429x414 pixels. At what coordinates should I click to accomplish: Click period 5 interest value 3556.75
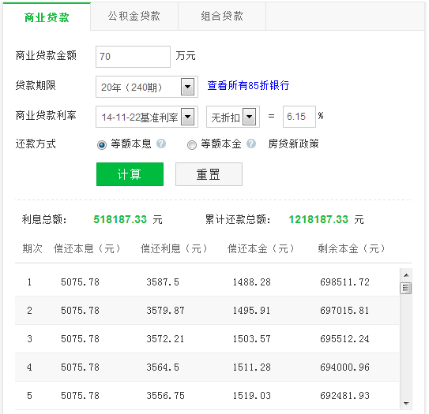click(x=166, y=395)
